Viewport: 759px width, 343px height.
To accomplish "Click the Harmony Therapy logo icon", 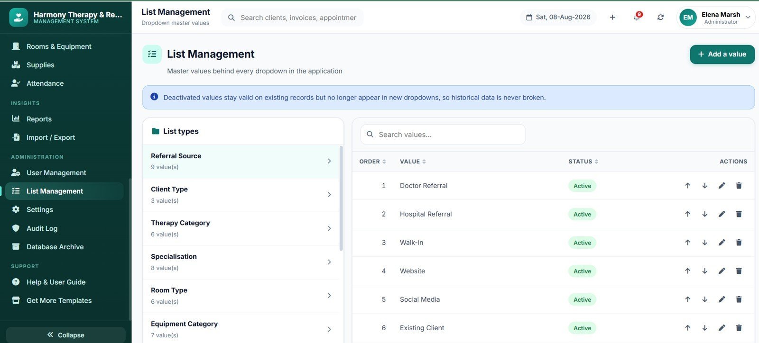I will point(19,18).
